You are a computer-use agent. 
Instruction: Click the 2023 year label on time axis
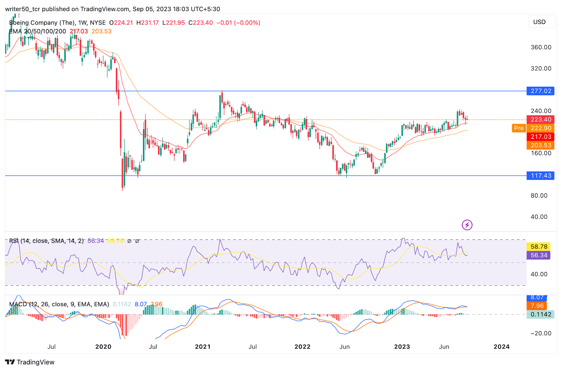coord(402,347)
